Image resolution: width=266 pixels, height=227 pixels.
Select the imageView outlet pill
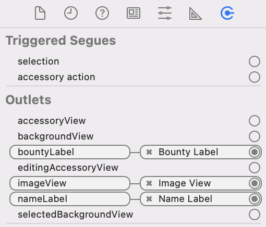tap(70, 183)
